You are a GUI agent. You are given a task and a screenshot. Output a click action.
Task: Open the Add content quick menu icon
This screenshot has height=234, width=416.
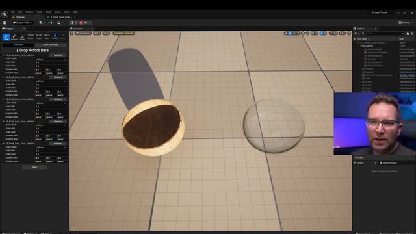pyautogui.click(x=42, y=23)
